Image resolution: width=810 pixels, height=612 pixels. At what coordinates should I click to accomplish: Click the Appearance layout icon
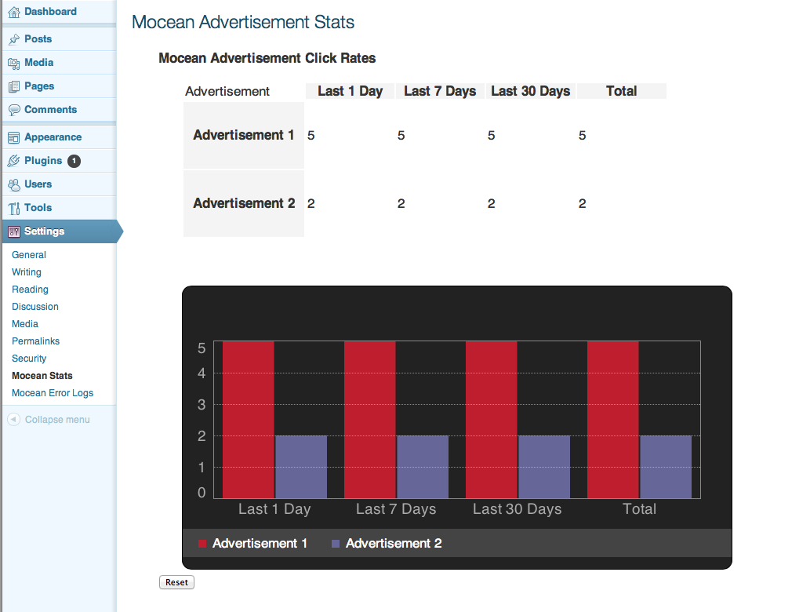click(x=14, y=137)
